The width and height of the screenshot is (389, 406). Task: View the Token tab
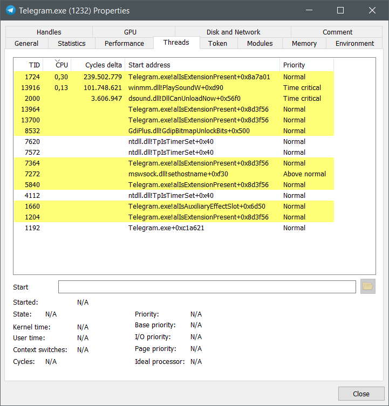(x=217, y=44)
